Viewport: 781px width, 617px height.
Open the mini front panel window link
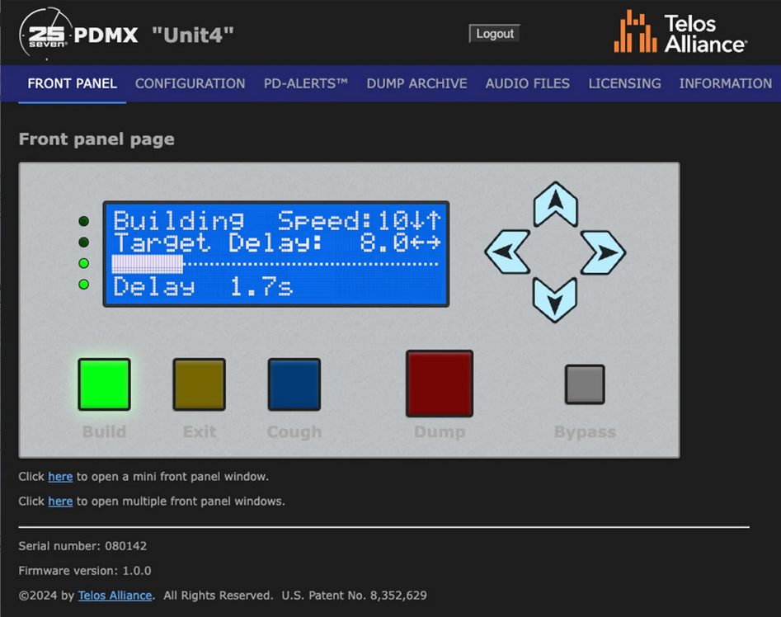[x=60, y=477]
